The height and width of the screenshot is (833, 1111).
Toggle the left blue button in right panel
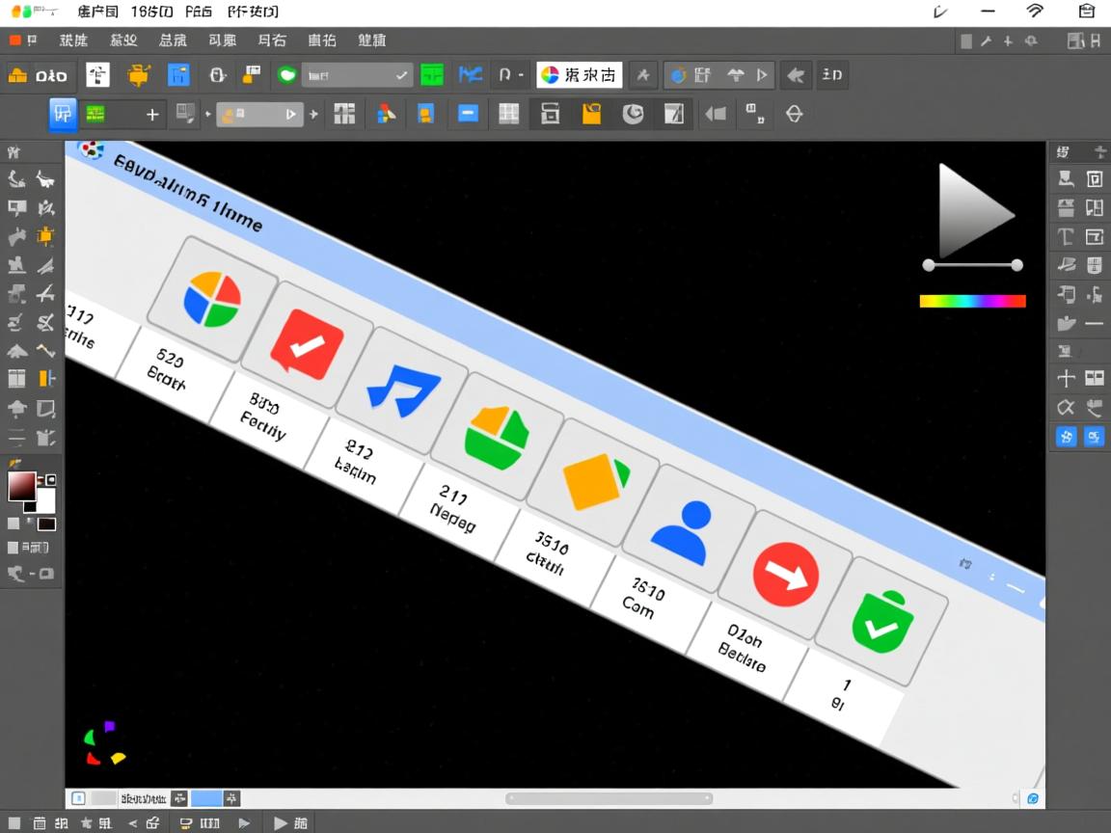point(1066,437)
